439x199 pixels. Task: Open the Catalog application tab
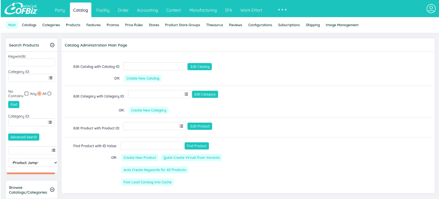[81, 10]
